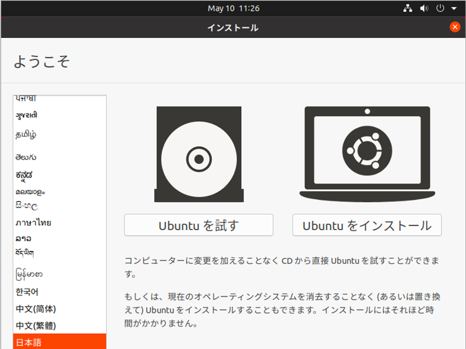Click the CD disc image

point(199,154)
